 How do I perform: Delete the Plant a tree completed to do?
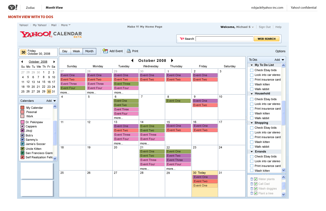pyautogui.click(x=252, y=193)
